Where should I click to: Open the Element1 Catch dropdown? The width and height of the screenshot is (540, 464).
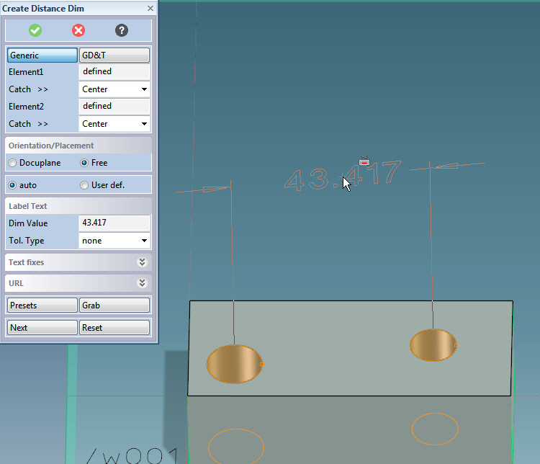[x=114, y=89]
